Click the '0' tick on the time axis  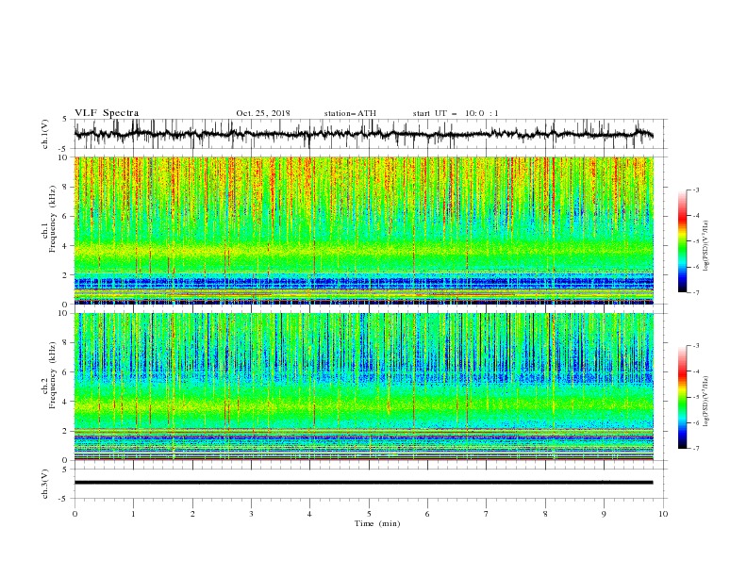pos(75,514)
